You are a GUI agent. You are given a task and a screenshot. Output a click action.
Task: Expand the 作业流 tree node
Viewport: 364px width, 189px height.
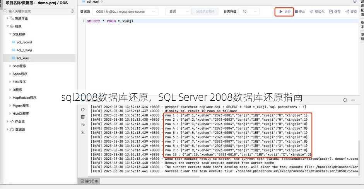point(7,121)
